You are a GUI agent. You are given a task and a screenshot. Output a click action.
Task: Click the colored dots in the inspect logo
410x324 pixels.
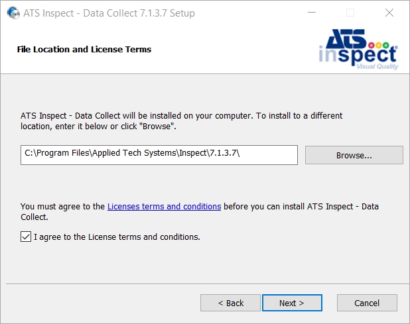pyautogui.click(x=379, y=45)
